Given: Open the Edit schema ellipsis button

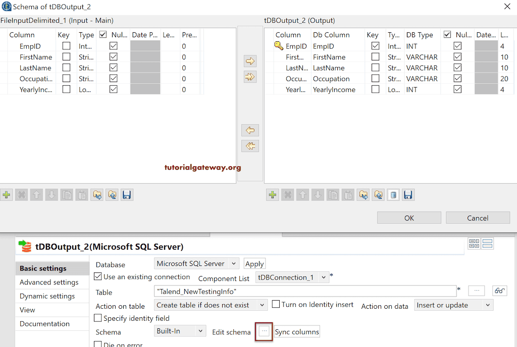Looking at the screenshot, I should tap(264, 331).
